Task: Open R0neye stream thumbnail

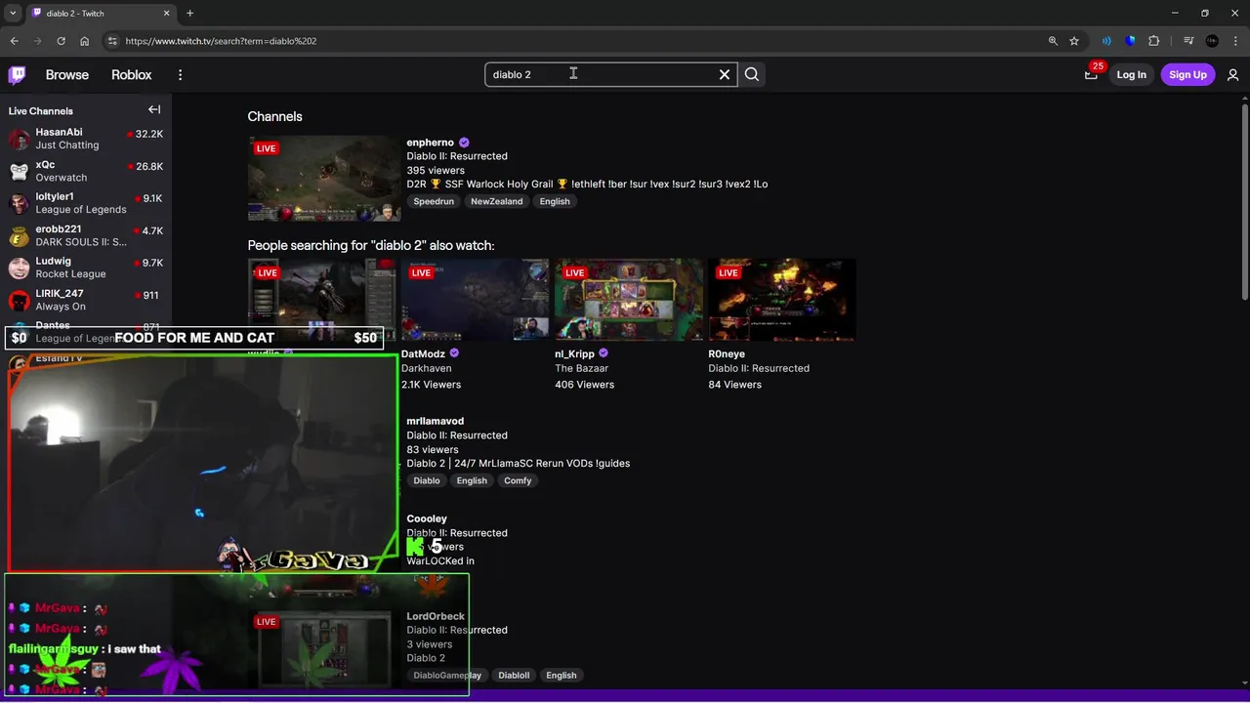Action: pos(782,300)
